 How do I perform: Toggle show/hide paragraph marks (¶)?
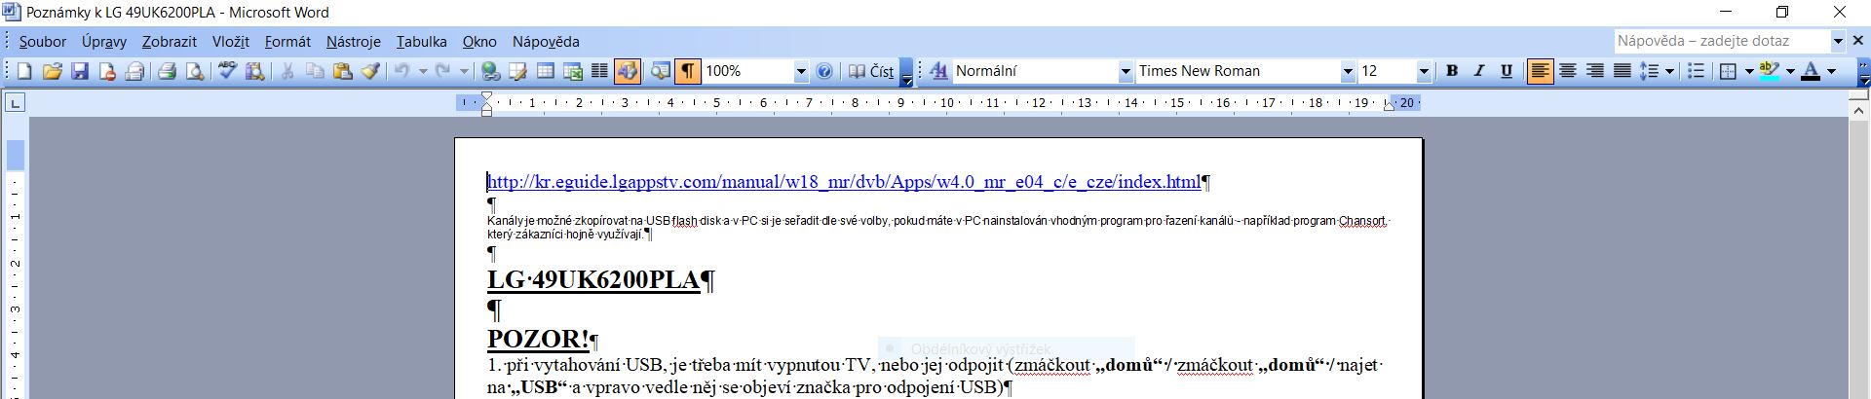pos(688,71)
